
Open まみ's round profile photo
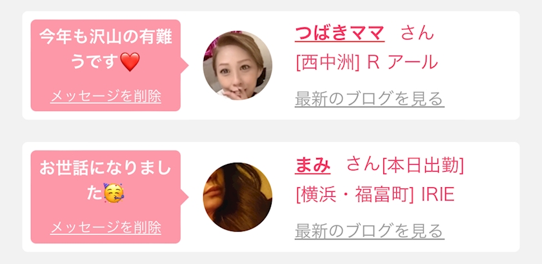pos(237,198)
